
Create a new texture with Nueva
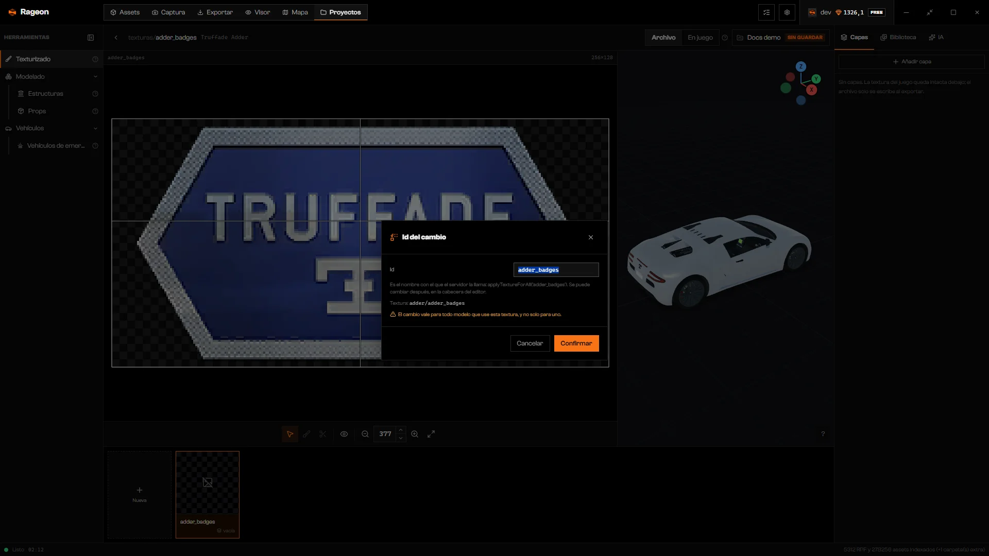[x=140, y=495]
